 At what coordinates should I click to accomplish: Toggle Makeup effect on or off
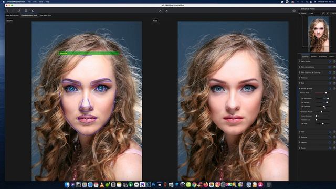pos(334,78)
